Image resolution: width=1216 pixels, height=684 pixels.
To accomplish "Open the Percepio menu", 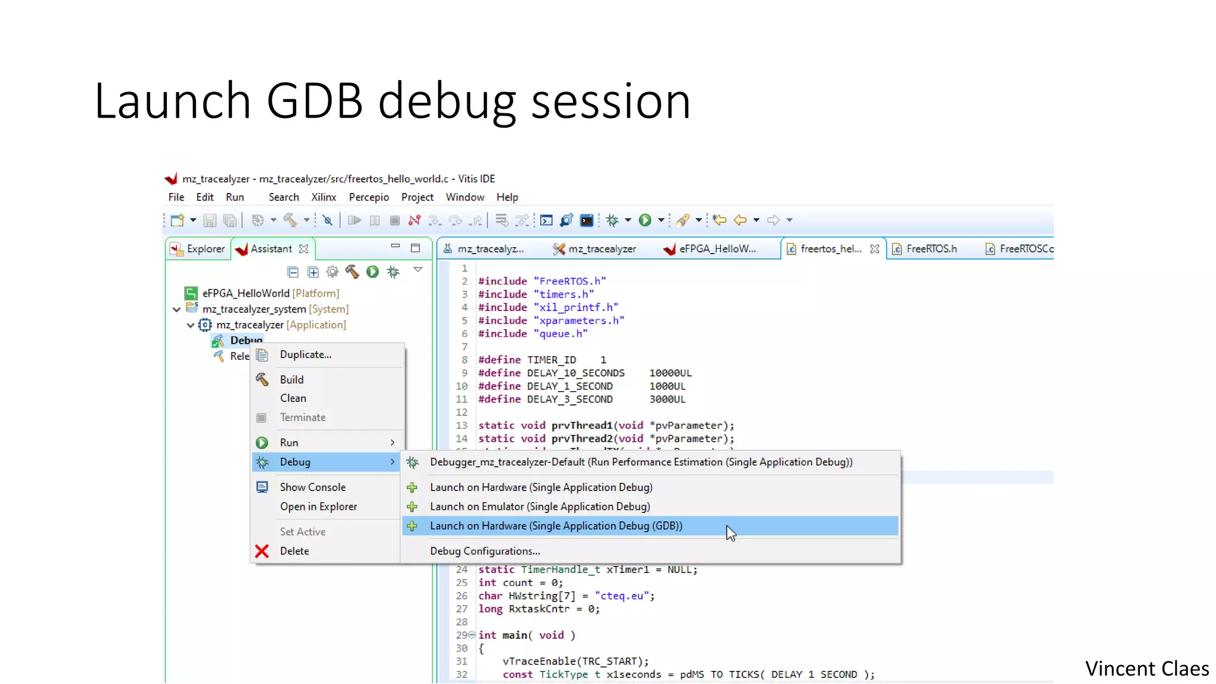I will point(369,197).
